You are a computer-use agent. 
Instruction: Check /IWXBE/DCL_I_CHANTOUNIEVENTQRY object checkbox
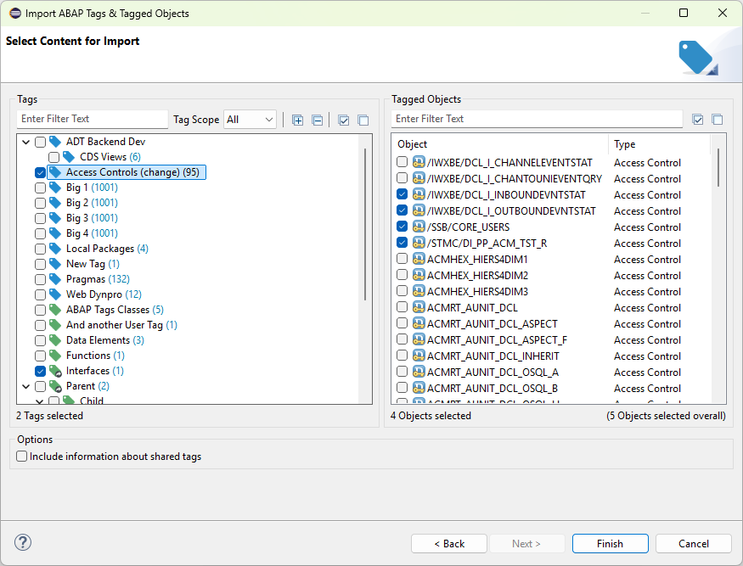pos(402,178)
